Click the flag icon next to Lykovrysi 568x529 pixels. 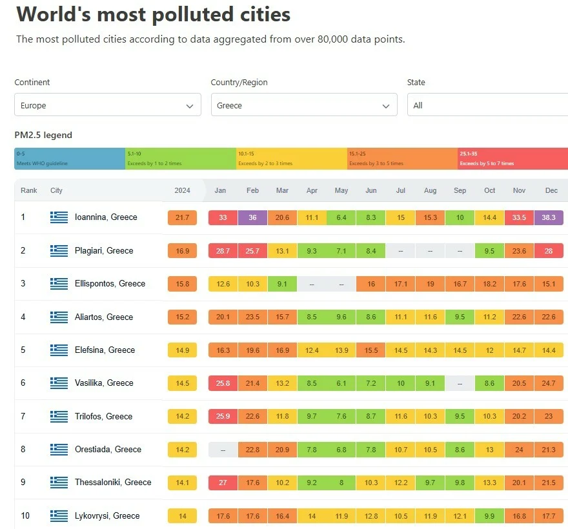click(x=59, y=515)
